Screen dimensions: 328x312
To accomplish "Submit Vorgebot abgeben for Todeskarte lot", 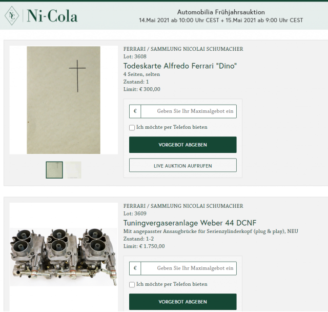I will (182, 145).
